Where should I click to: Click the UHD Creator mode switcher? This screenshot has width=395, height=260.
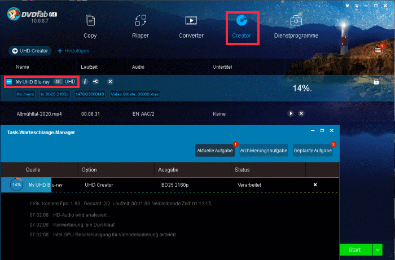(30, 51)
